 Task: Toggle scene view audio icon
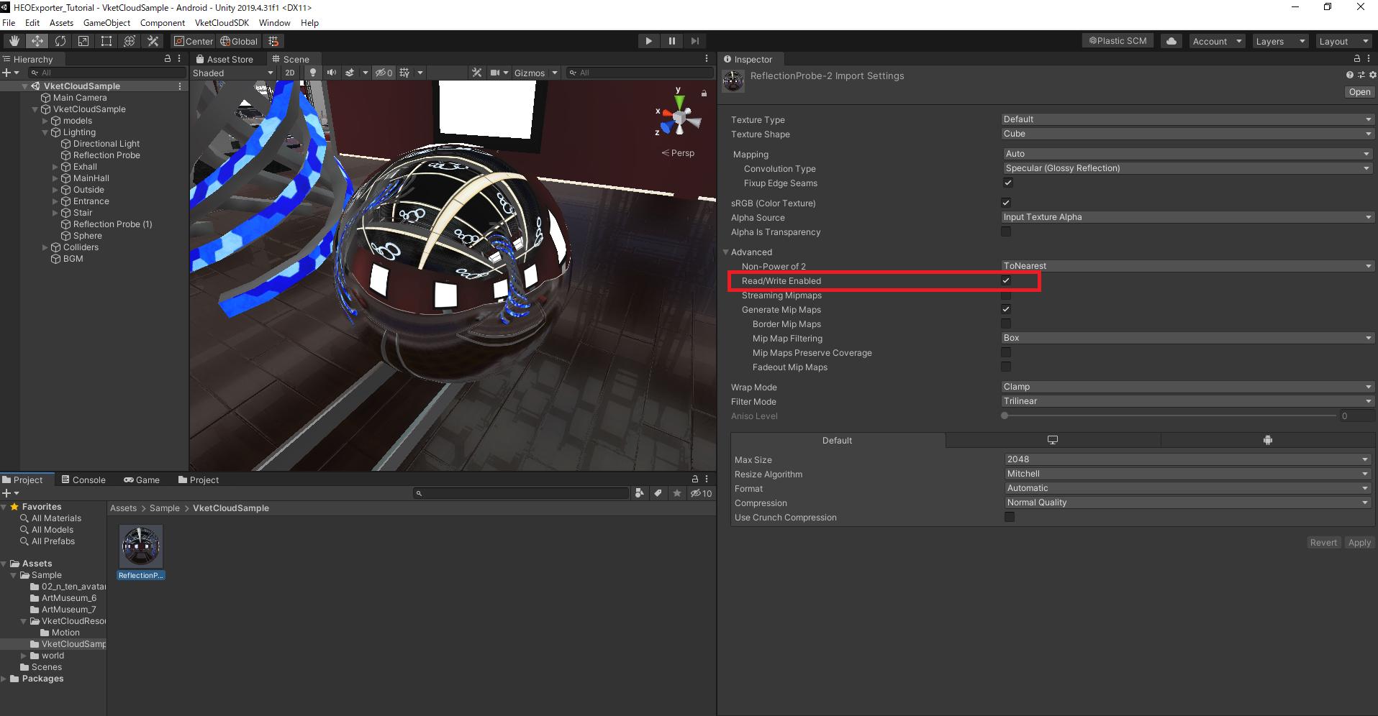(331, 72)
